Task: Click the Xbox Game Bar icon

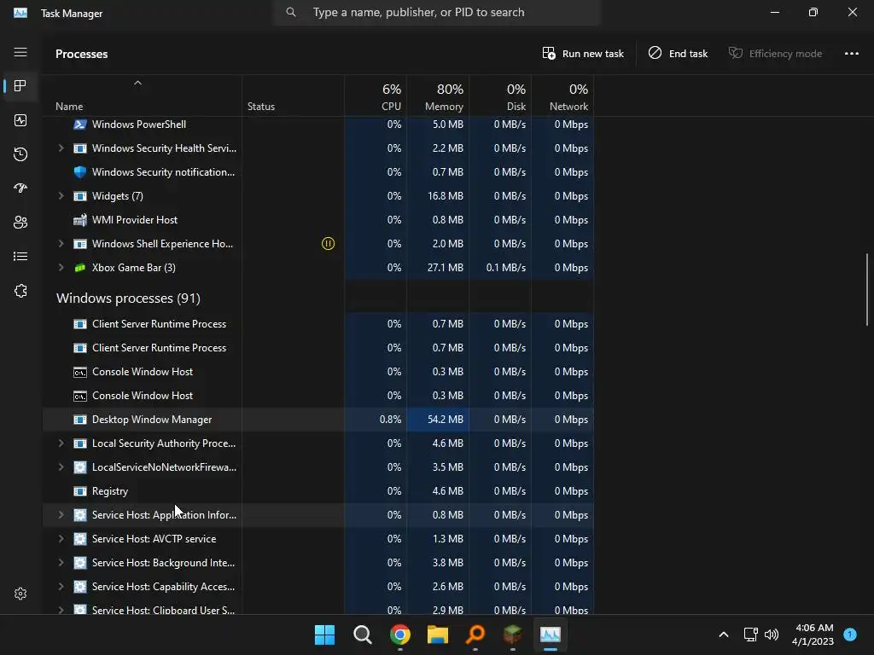Action: [x=80, y=268]
